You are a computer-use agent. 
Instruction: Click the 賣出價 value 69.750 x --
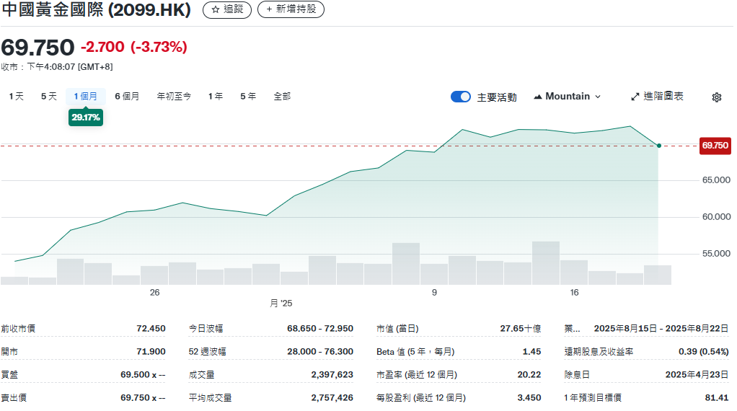tap(143, 398)
